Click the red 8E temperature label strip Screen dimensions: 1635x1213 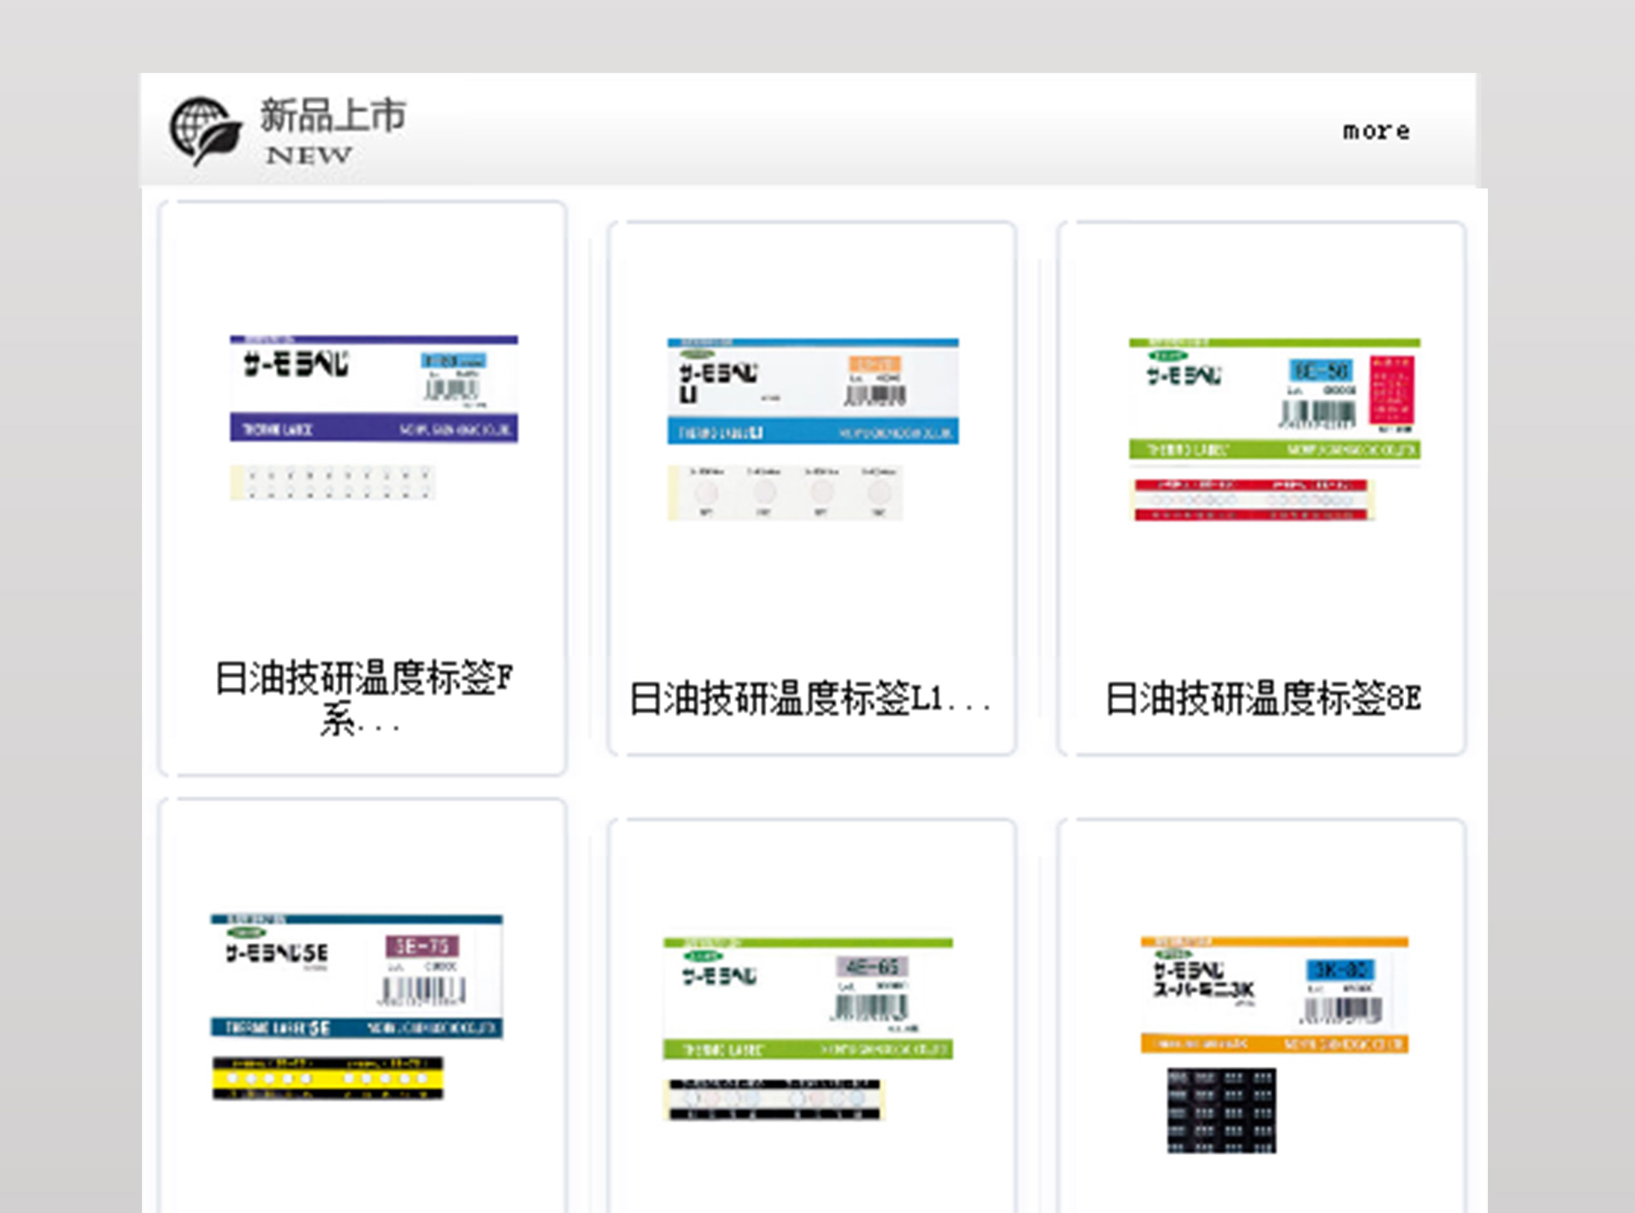click(1251, 499)
